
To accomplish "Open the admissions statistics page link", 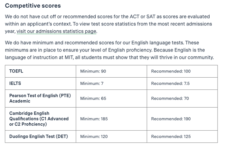I will pyautogui.click(x=57, y=31).
